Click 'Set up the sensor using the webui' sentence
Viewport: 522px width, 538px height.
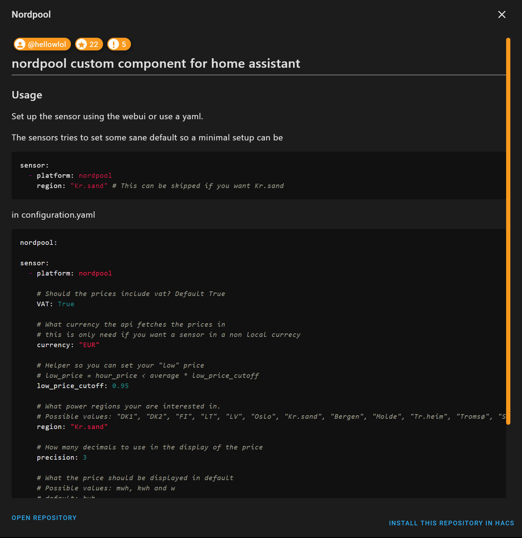tap(107, 116)
